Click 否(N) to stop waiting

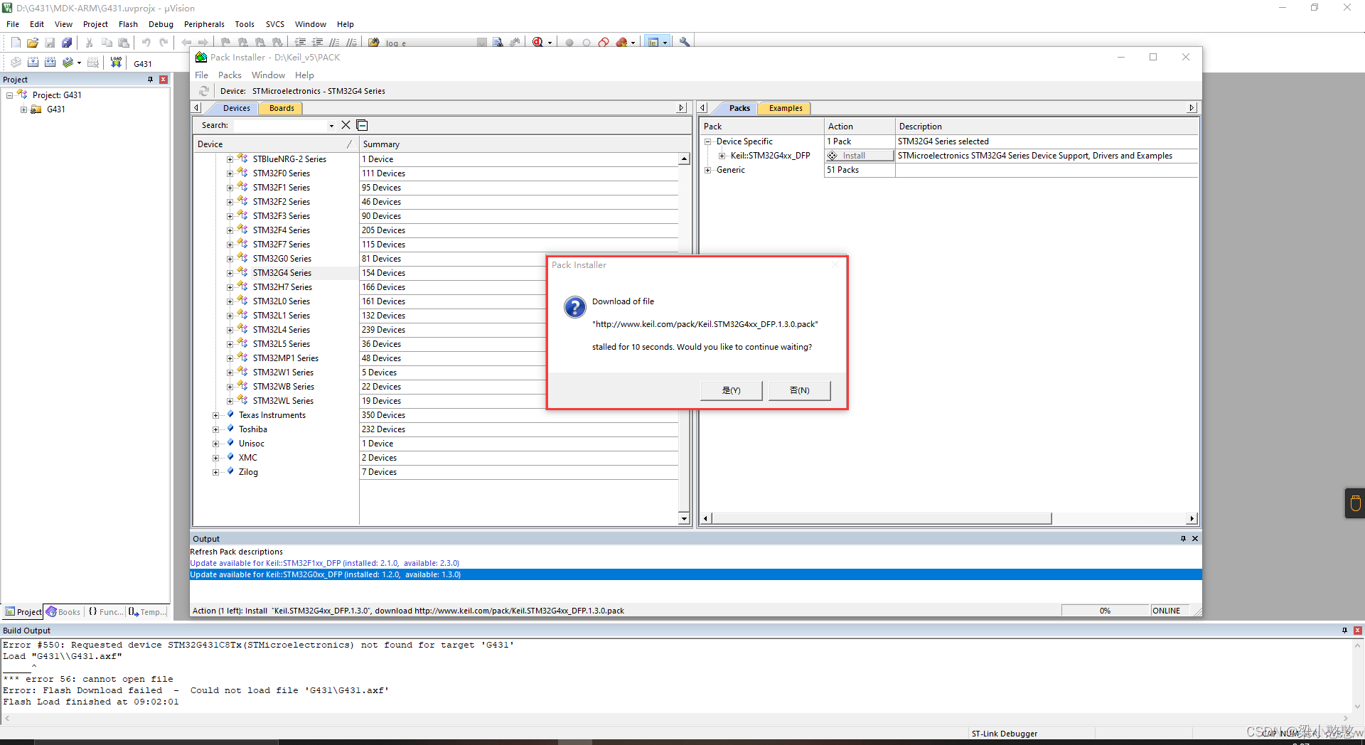coord(799,390)
